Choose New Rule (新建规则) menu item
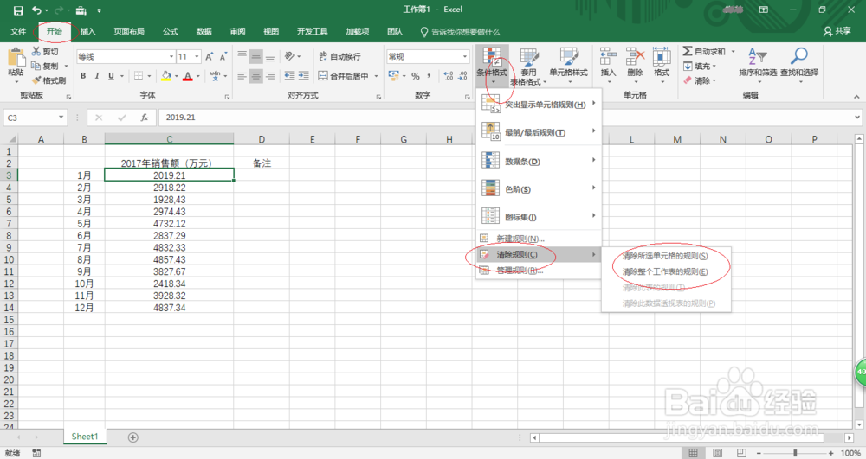 [539, 239]
